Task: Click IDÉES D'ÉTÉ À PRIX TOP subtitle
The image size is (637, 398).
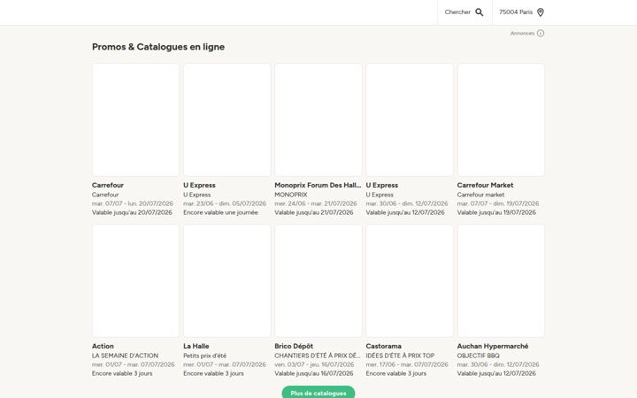Action: click(x=400, y=356)
